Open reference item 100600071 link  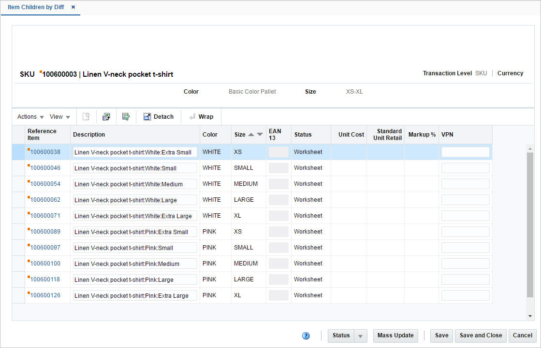coord(45,216)
